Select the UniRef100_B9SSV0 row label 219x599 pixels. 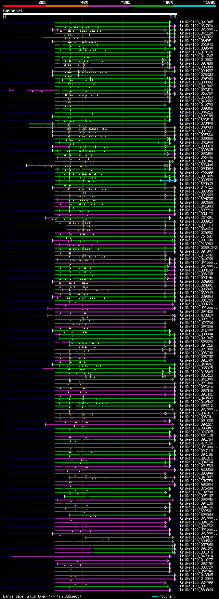(196, 342)
